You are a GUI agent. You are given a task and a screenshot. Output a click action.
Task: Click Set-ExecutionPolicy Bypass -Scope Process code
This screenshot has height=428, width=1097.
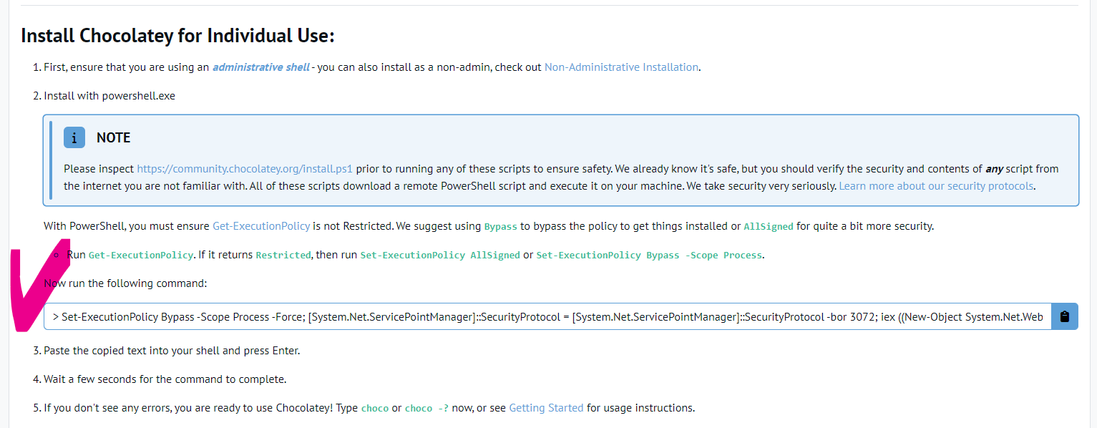pos(649,256)
